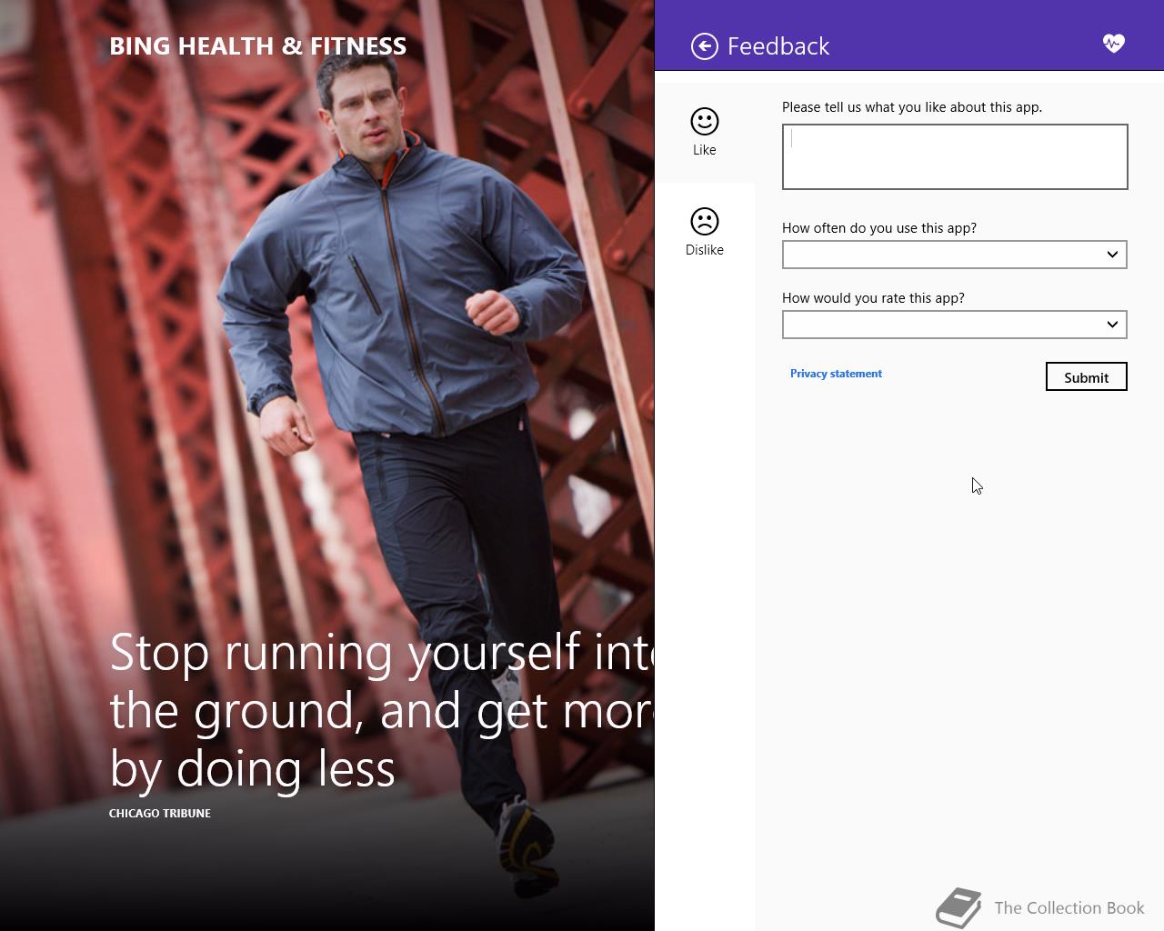Click the Health & Fitness heart icon
This screenshot has height=931, width=1164.
coord(1113,44)
